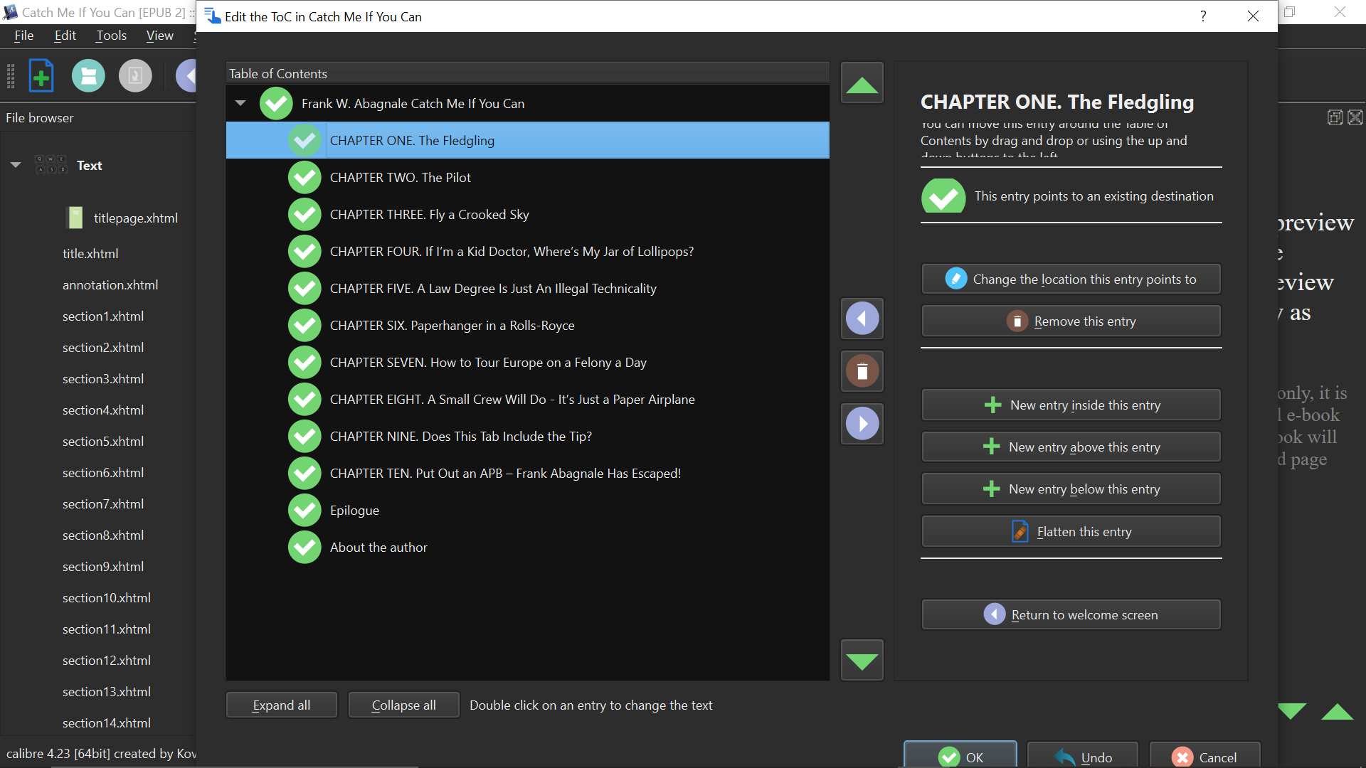This screenshot has width=1366, height=768.
Task: Click the move entry up green arrow
Action: click(862, 85)
